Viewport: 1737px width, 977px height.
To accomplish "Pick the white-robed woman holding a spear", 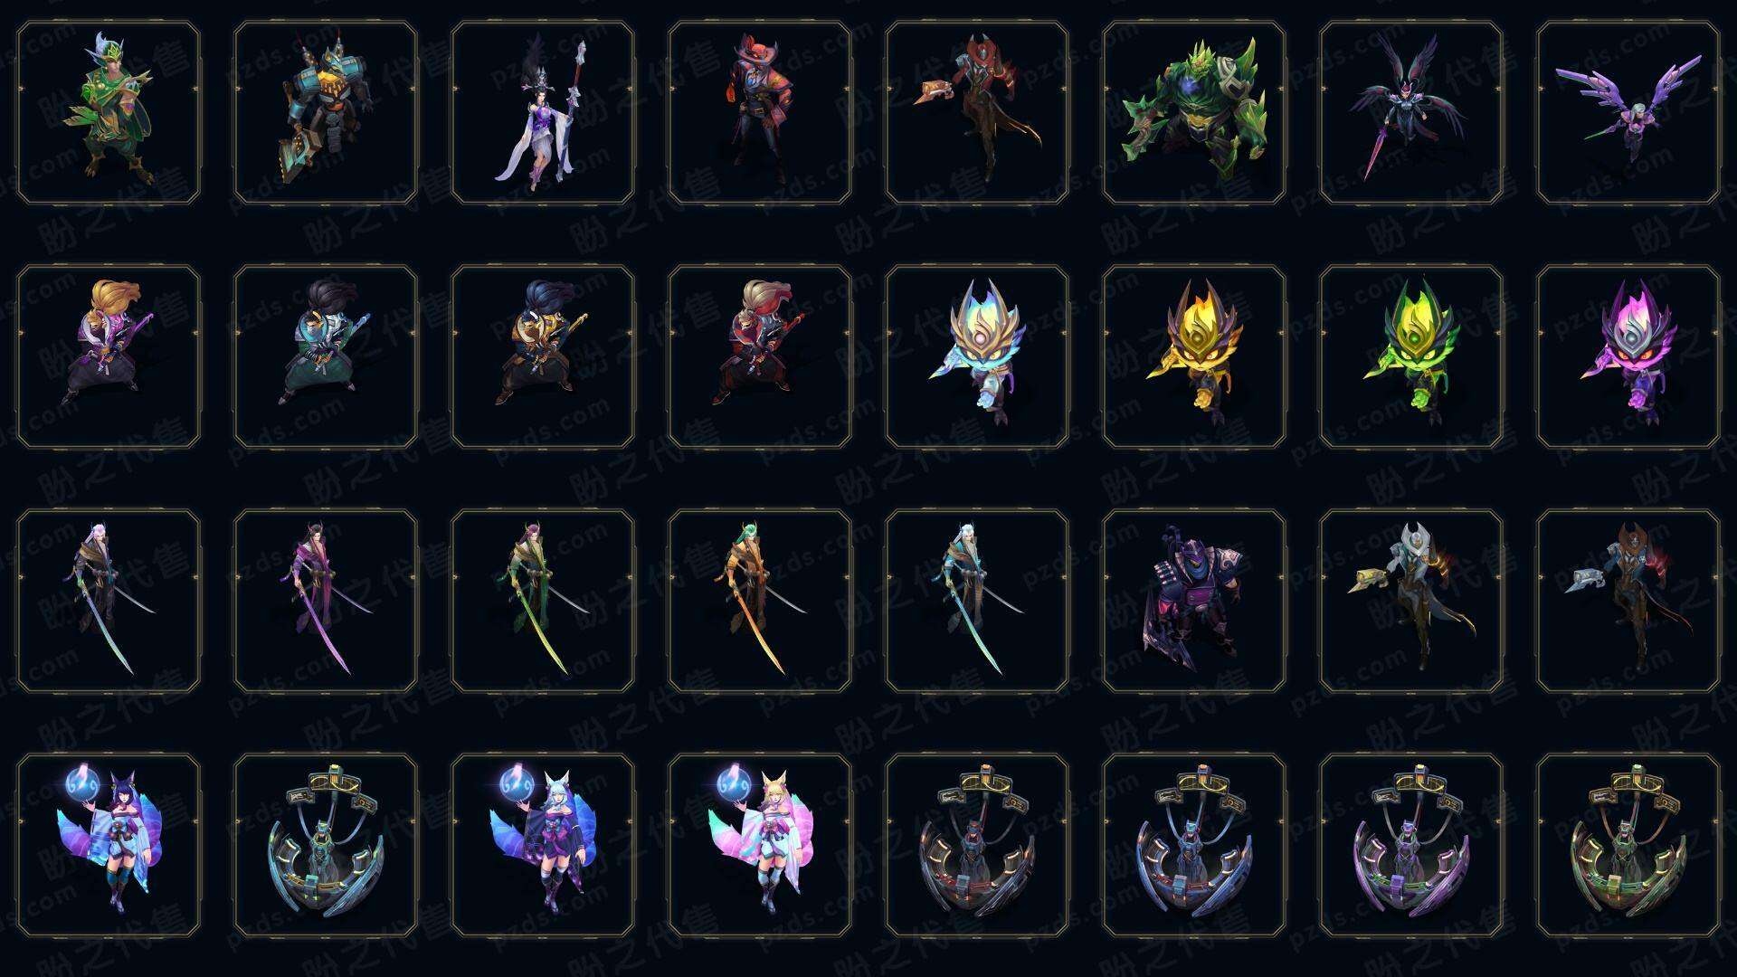I will click(x=543, y=113).
